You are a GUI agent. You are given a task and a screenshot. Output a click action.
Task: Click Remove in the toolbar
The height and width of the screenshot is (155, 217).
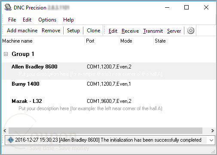coord(51,31)
